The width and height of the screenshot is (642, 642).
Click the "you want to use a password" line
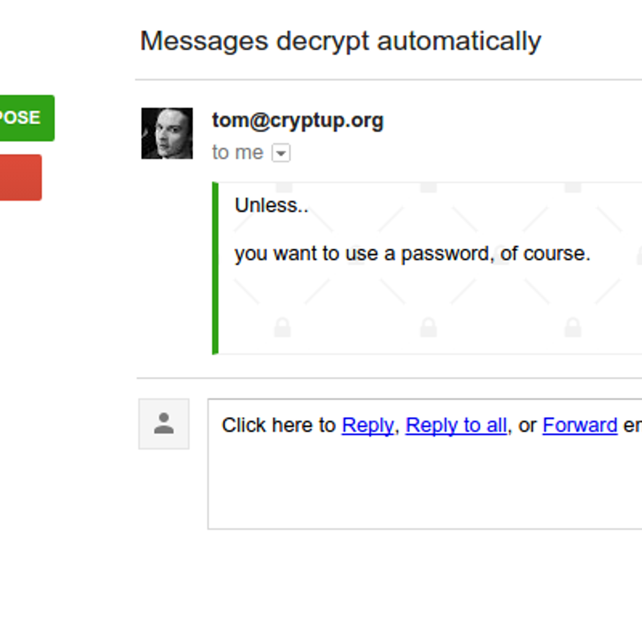412,254
